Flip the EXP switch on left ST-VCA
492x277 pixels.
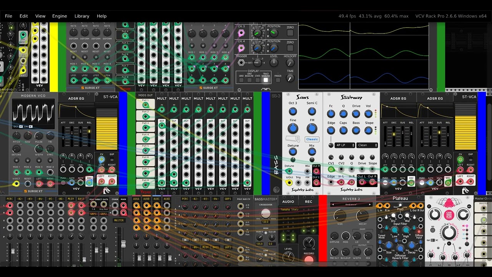(112, 159)
